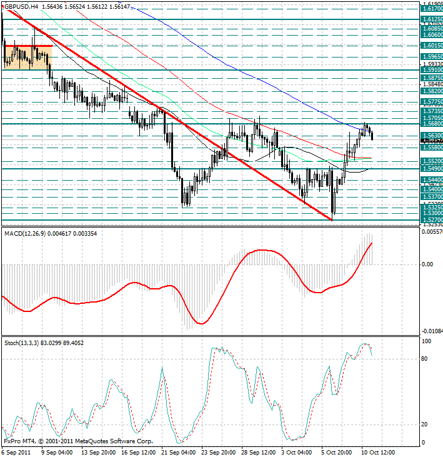
Task: Select the 1.5270 price level label
Action: tap(432, 220)
